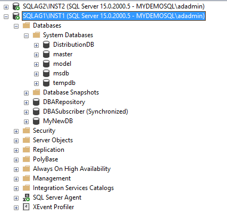Select the Databases label
Image resolution: width=227 pixels, height=224 pixels.
point(47,25)
